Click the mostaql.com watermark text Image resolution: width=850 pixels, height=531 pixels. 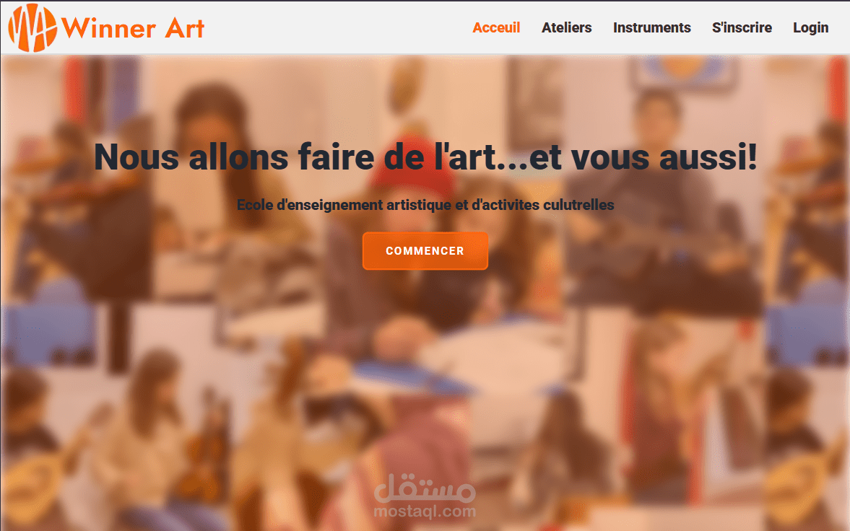click(425, 512)
